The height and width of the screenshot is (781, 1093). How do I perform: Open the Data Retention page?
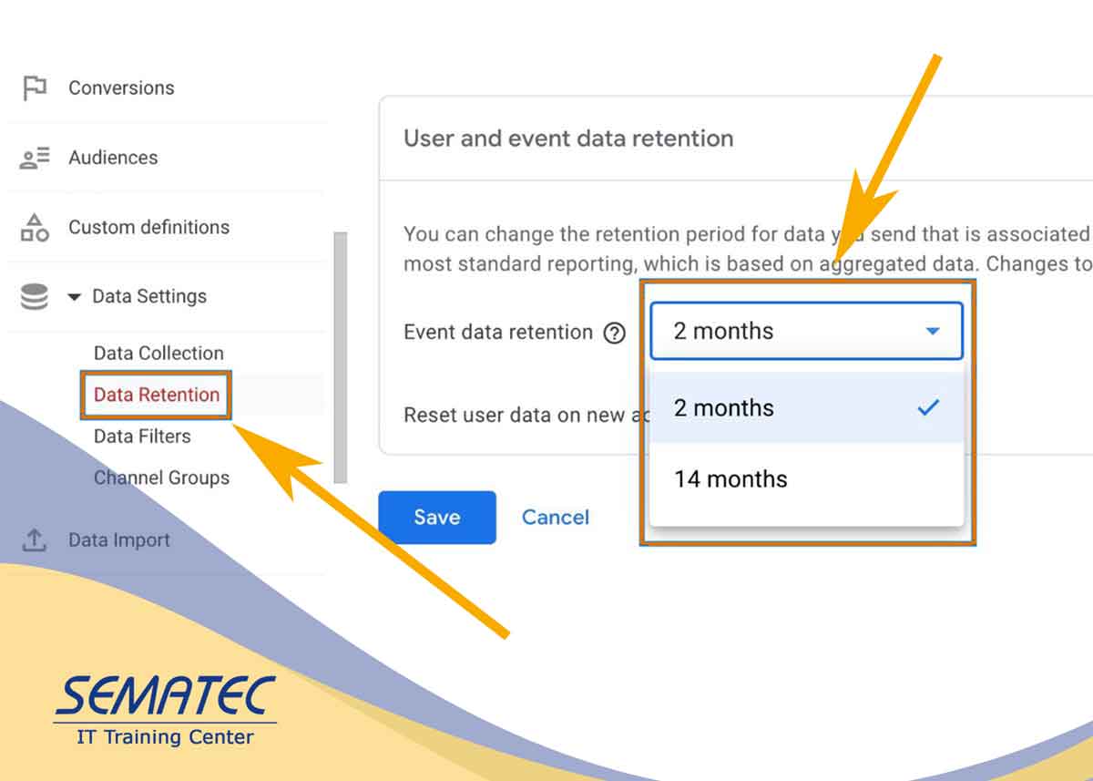click(x=157, y=395)
